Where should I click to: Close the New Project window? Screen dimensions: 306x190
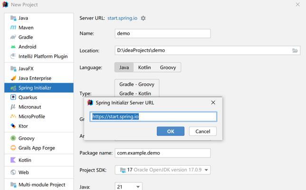(297, 4)
